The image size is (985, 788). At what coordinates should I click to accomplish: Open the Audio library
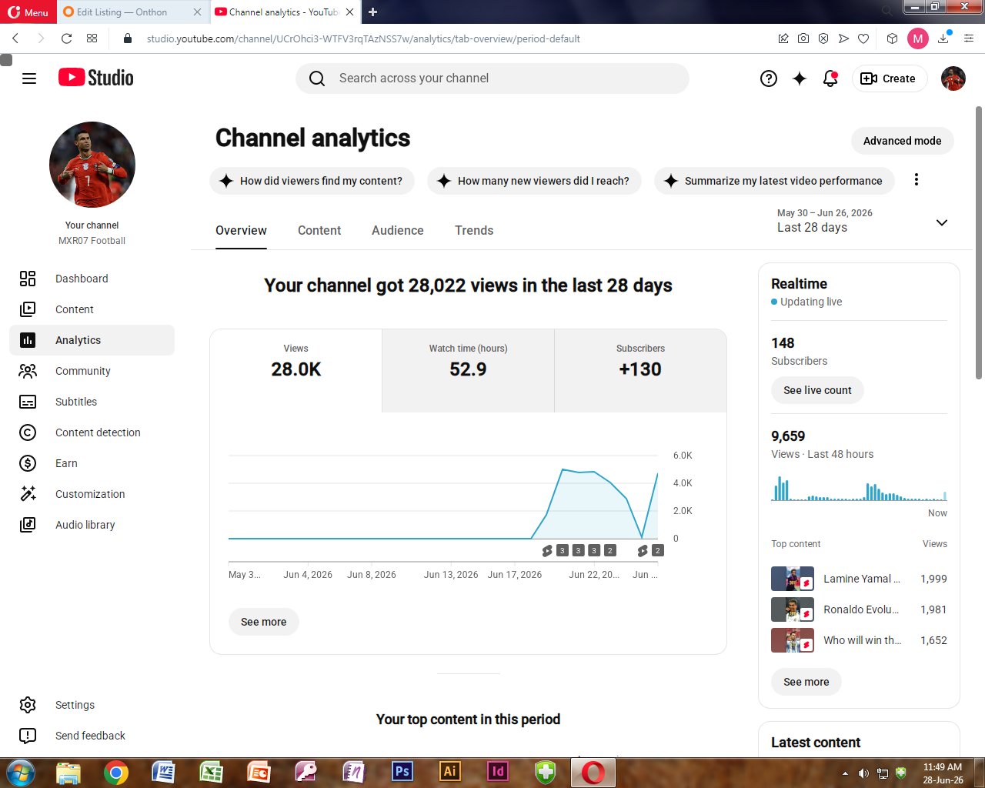click(92, 525)
